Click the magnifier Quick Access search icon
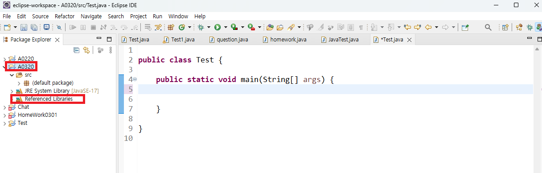This screenshot has width=542, height=173. (488, 27)
